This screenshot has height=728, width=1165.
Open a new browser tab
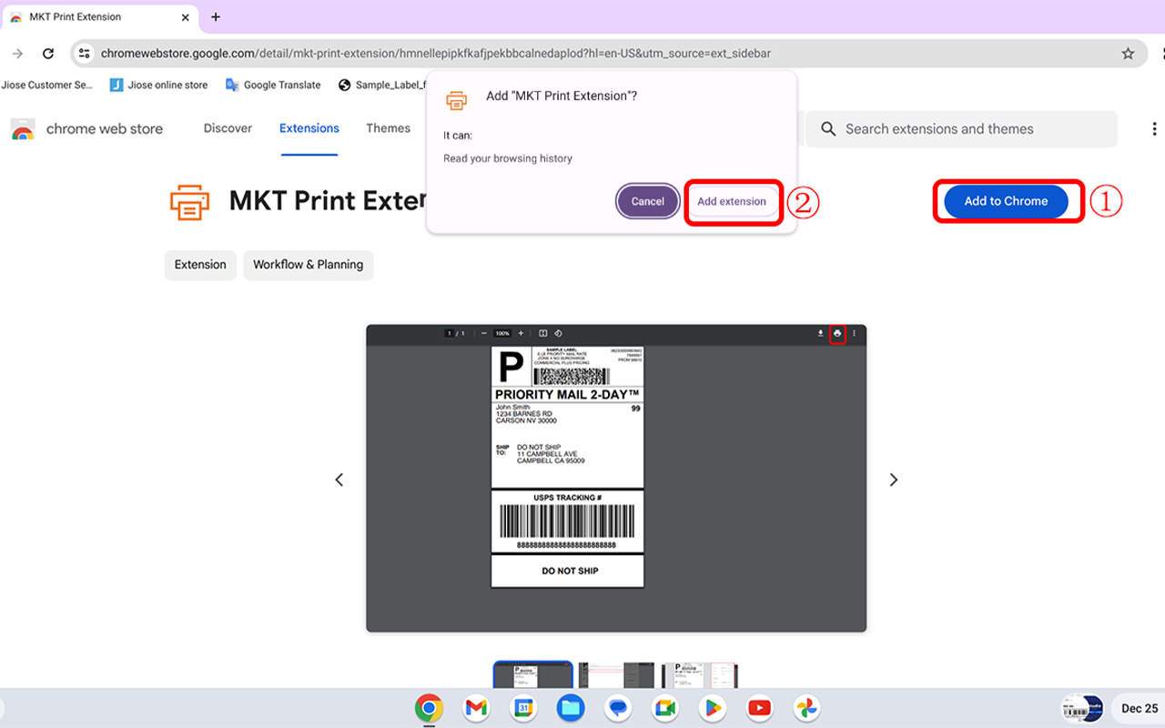(x=216, y=17)
